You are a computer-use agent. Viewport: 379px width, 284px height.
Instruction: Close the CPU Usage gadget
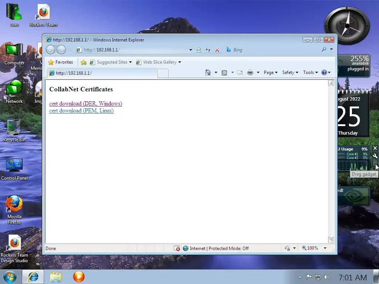click(375, 148)
